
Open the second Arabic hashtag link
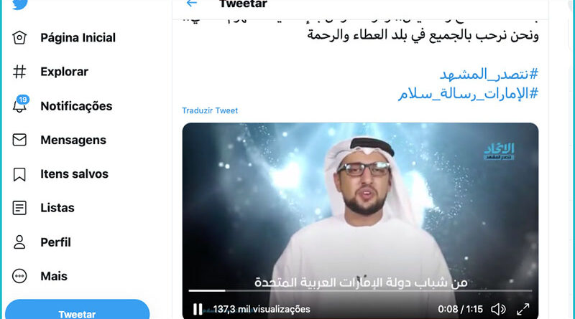click(x=469, y=94)
